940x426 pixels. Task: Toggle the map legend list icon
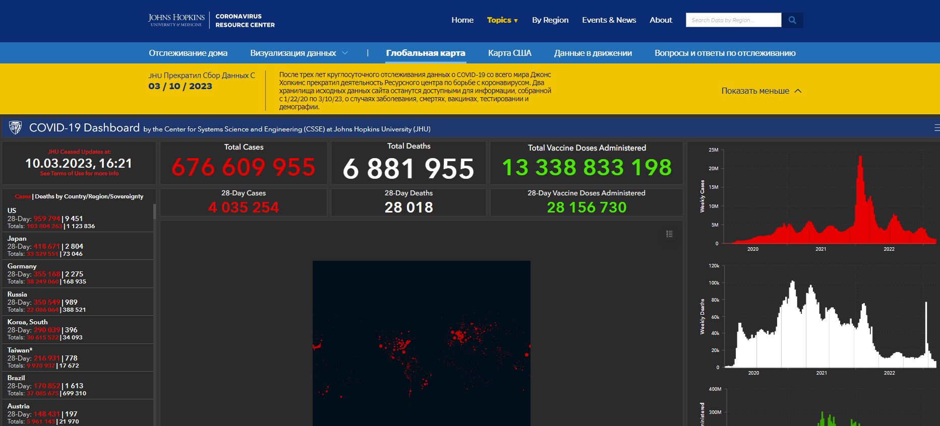coord(669,234)
